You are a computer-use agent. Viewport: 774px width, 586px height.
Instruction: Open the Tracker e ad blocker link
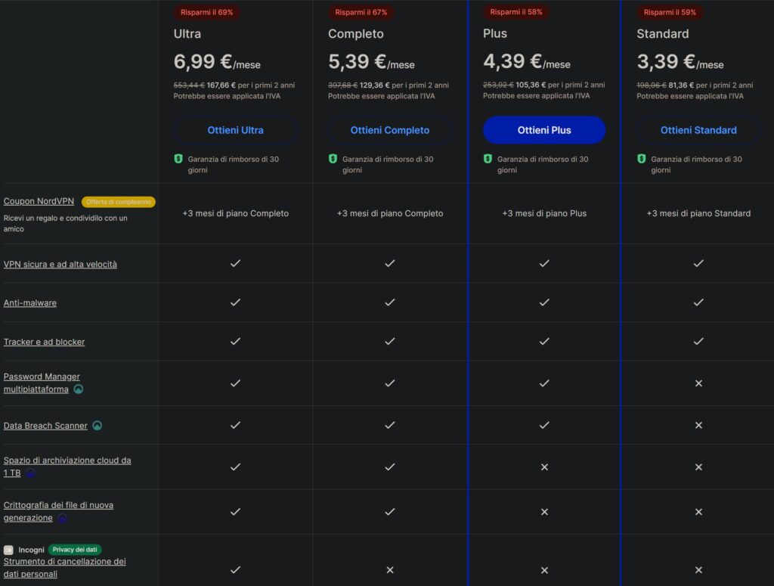coord(44,342)
